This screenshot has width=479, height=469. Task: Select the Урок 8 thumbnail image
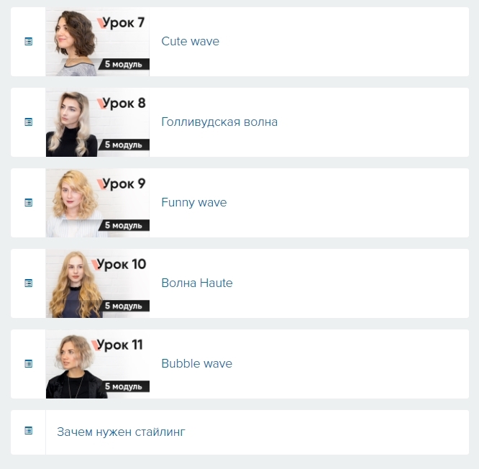coord(98,122)
